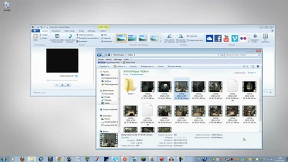The image size is (288, 162).
Task: Open the Outils menu in Explorer
Action: pyautogui.click(x=126, y=59)
